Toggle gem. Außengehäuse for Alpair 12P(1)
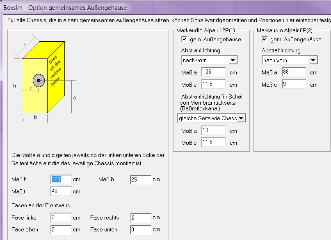This screenshot has width=331, height=240. [185, 40]
